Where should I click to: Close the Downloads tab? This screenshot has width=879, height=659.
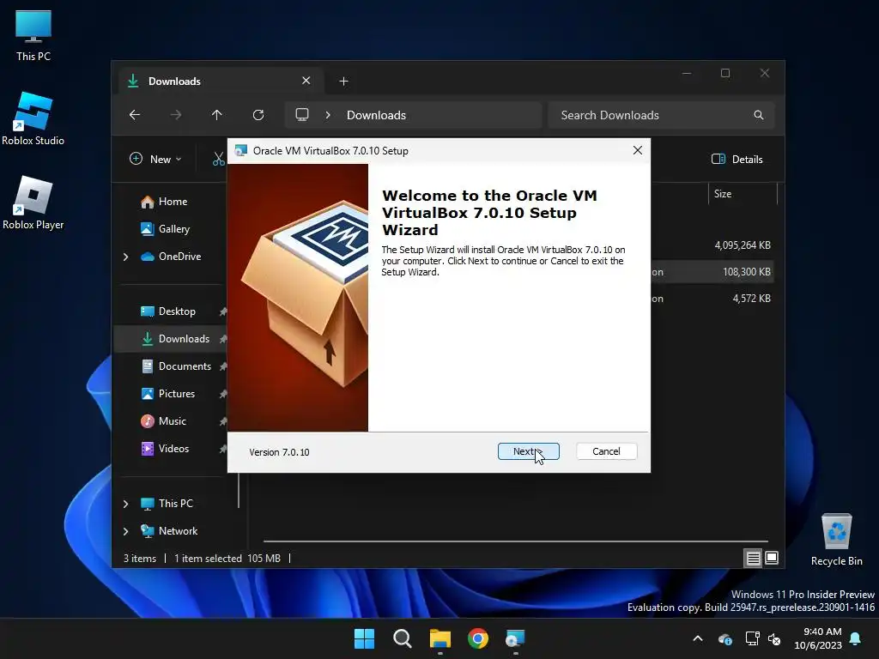coord(306,81)
